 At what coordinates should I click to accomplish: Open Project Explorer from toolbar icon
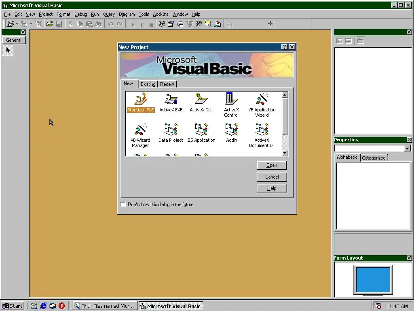point(162,24)
